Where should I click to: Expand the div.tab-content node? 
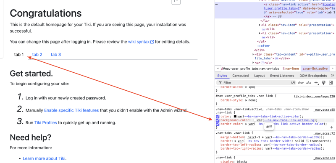click(x=254, y=54)
